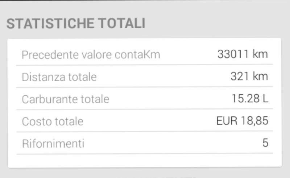Select the 33011 km odometer value
The height and width of the screenshot is (178, 290).
(x=243, y=54)
